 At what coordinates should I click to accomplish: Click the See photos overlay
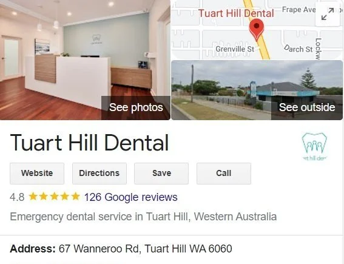pos(136,108)
